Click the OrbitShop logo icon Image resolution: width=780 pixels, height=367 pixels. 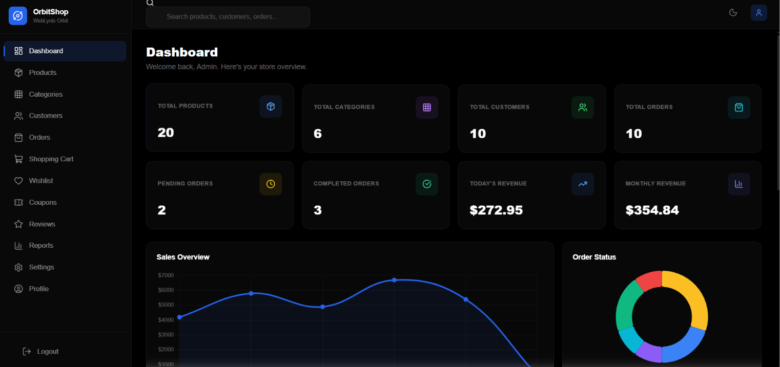click(17, 16)
